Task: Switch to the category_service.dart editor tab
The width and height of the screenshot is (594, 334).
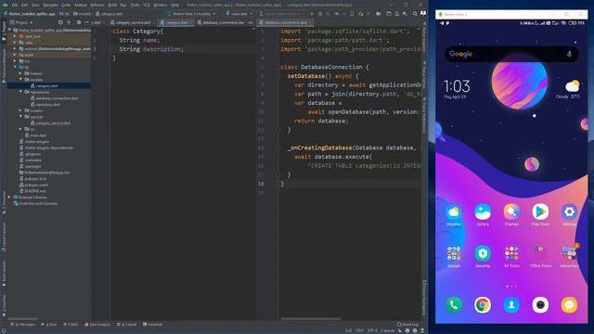Action: 133,22
